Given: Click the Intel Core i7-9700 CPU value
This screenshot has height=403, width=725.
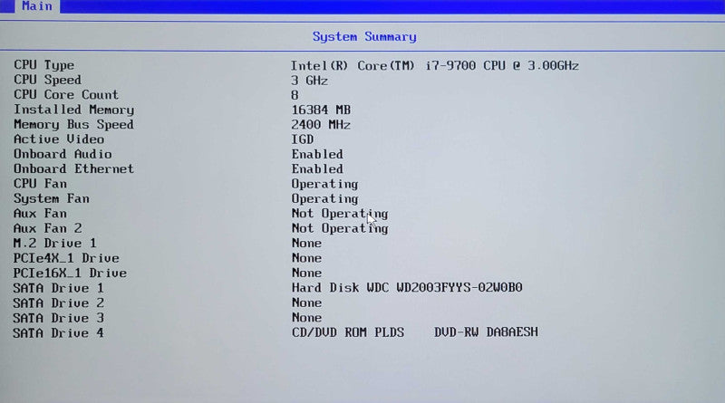Looking at the screenshot, I should tap(435, 65).
